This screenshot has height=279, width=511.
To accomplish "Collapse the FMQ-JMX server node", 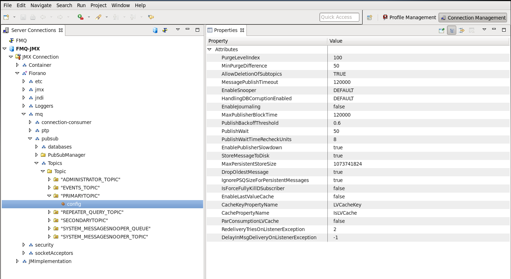I will [x=5, y=49].
